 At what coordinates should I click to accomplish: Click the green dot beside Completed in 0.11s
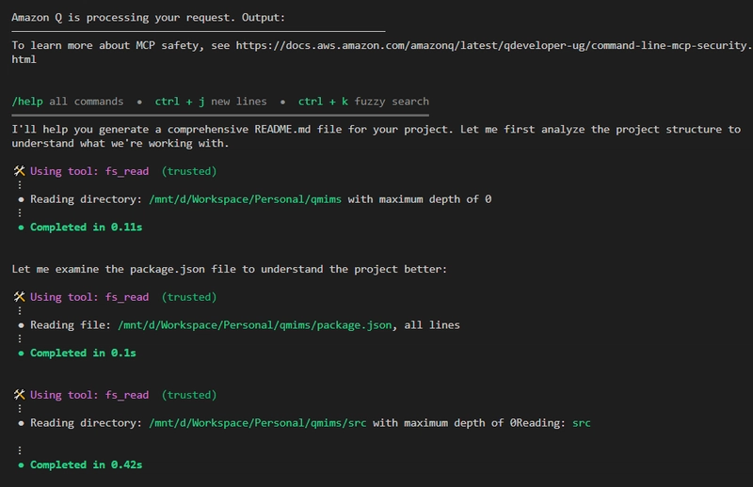21,228
